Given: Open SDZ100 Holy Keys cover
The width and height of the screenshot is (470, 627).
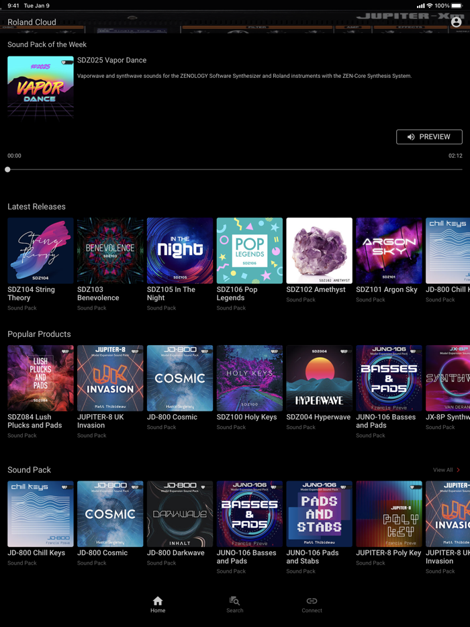Looking at the screenshot, I should [250, 378].
